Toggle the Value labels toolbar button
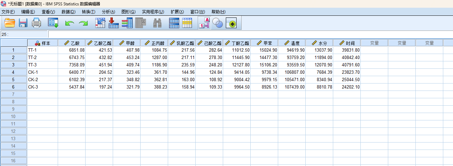453x166 pixels. (x=204, y=23)
